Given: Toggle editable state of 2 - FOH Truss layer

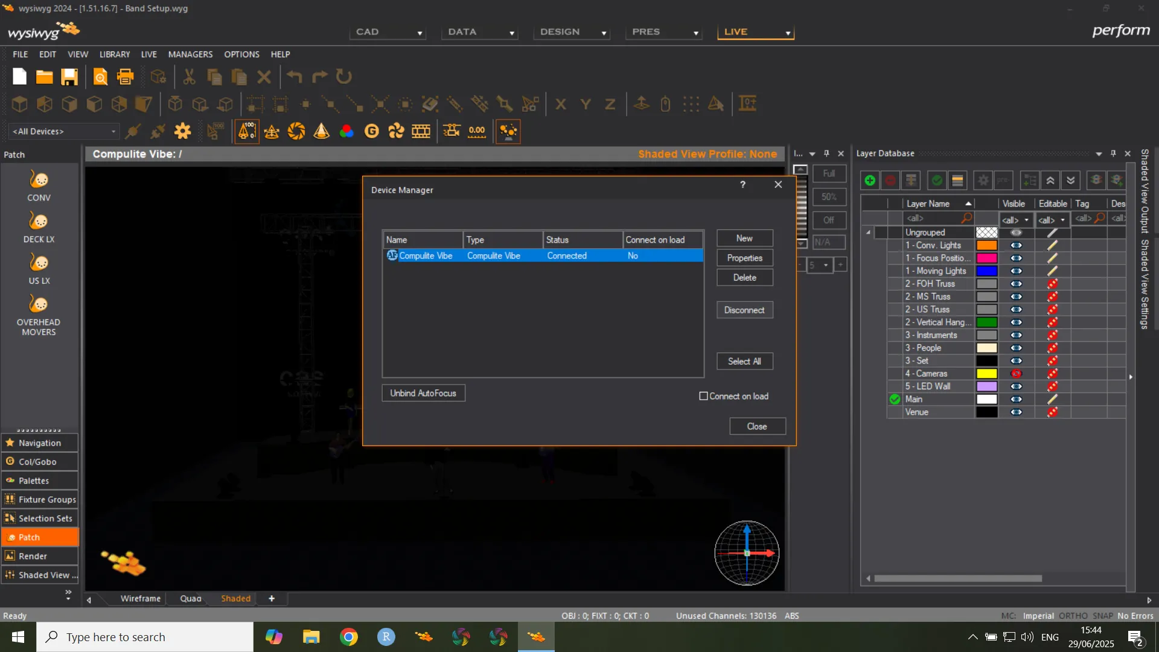Looking at the screenshot, I should click(x=1052, y=284).
